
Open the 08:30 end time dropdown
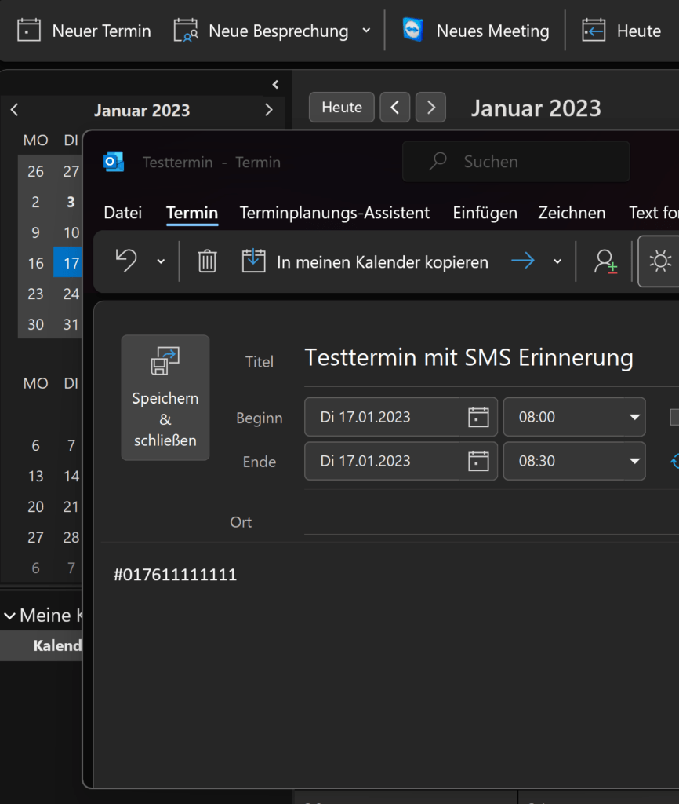(x=635, y=461)
